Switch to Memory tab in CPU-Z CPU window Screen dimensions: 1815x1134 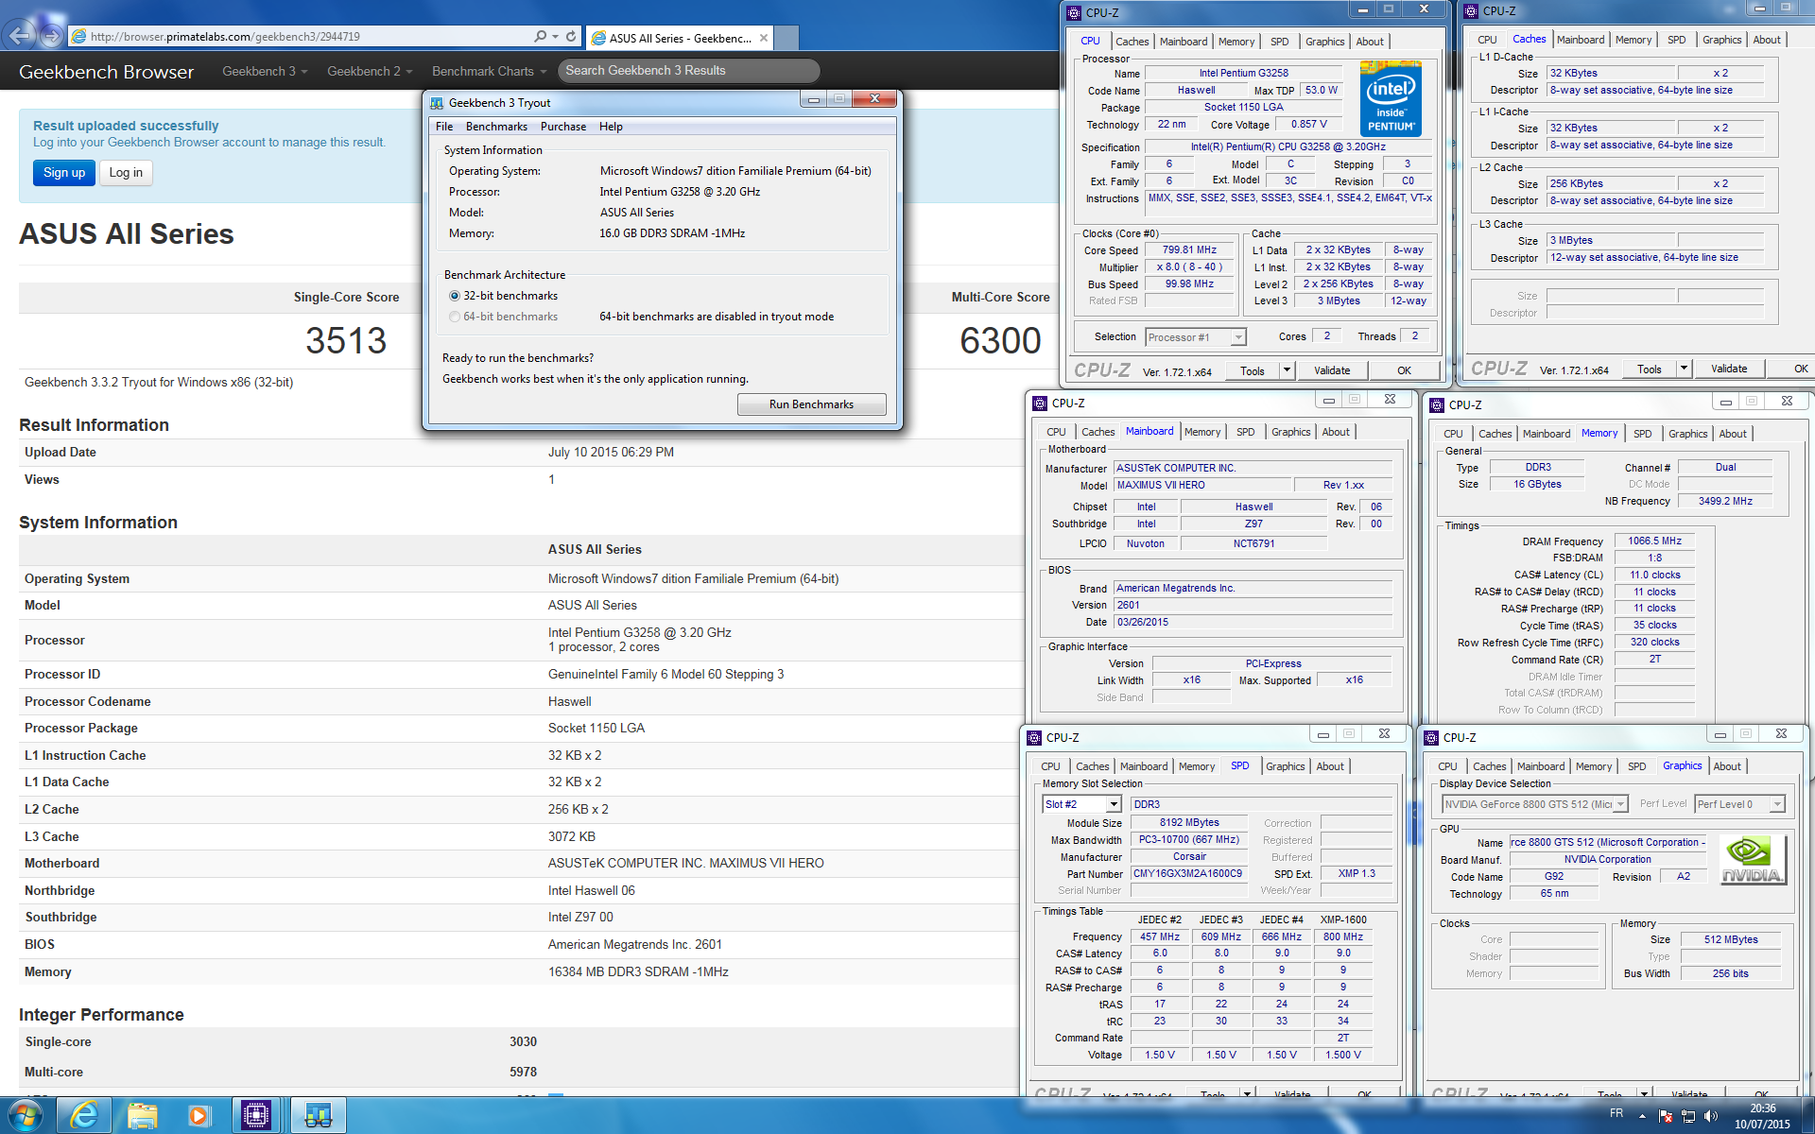1236,42
